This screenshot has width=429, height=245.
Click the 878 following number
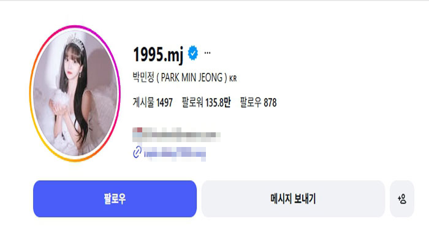[x=270, y=103]
